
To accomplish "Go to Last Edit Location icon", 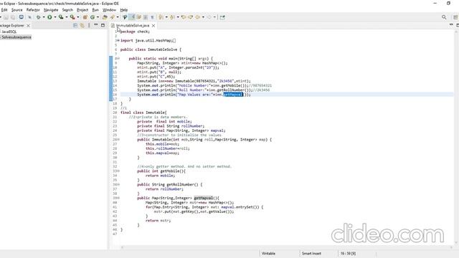I will [184, 17].
